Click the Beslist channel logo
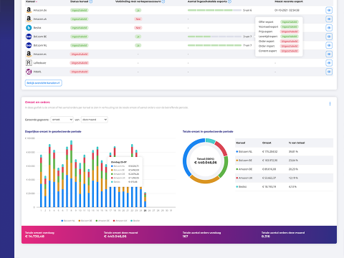The width and height of the screenshot is (344, 258). tap(29, 28)
